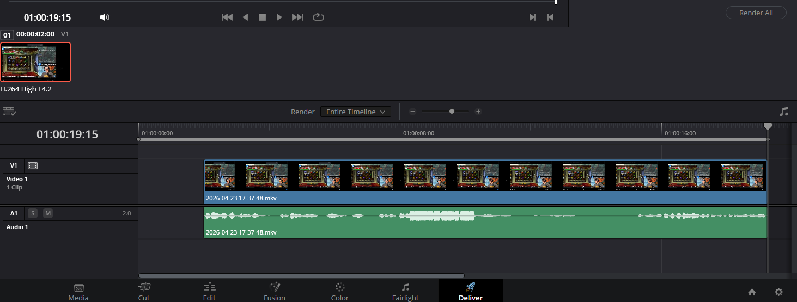The image size is (797, 302).
Task: Click the V1 film strip icon
Action: pos(33,166)
